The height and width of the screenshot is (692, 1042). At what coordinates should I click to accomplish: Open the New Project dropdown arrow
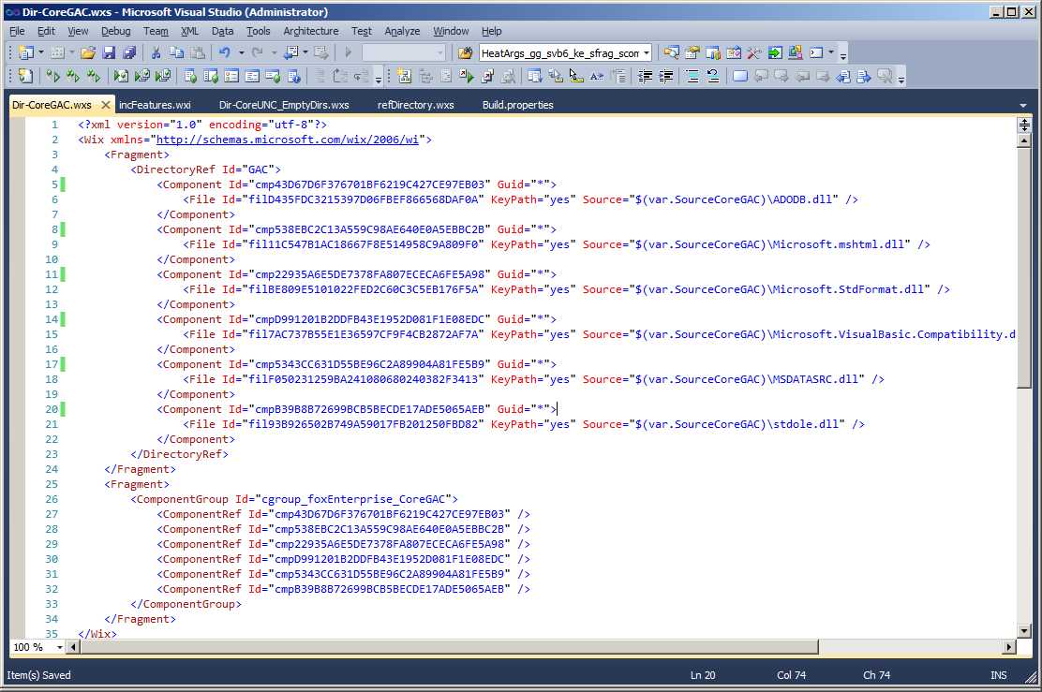pos(41,52)
